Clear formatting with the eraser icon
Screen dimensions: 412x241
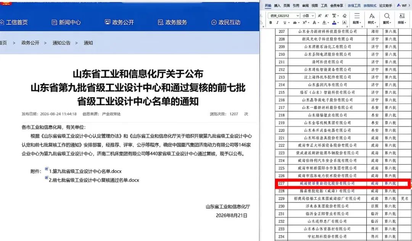pos(344,16)
